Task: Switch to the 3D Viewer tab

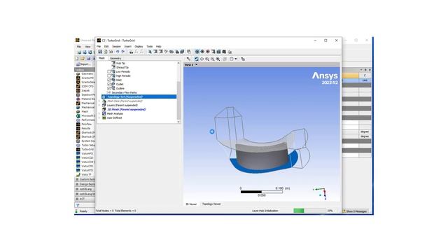Action: pos(191,204)
